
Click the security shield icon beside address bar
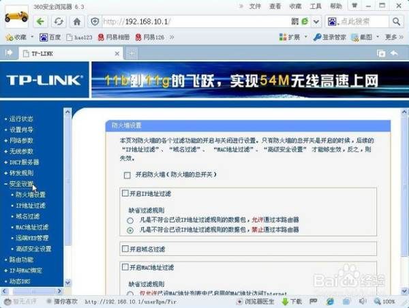point(95,22)
